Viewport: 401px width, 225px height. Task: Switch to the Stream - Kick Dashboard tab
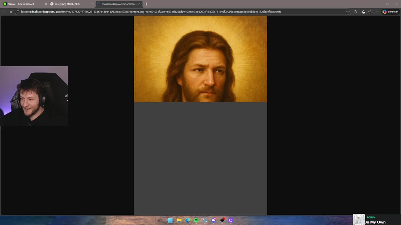pyautogui.click(x=24, y=4)
